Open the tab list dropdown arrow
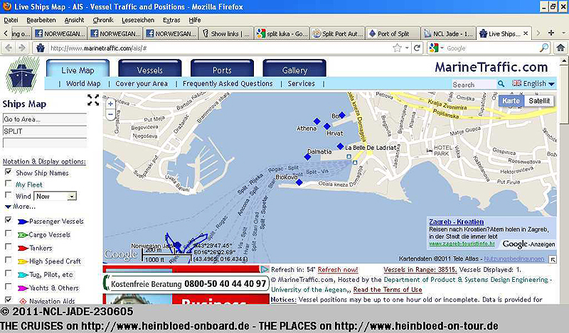The height and width of the screenshot is (333, 569). coord(563,33)
